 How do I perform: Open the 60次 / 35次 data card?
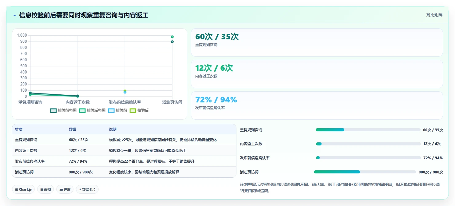coord(317,42)
